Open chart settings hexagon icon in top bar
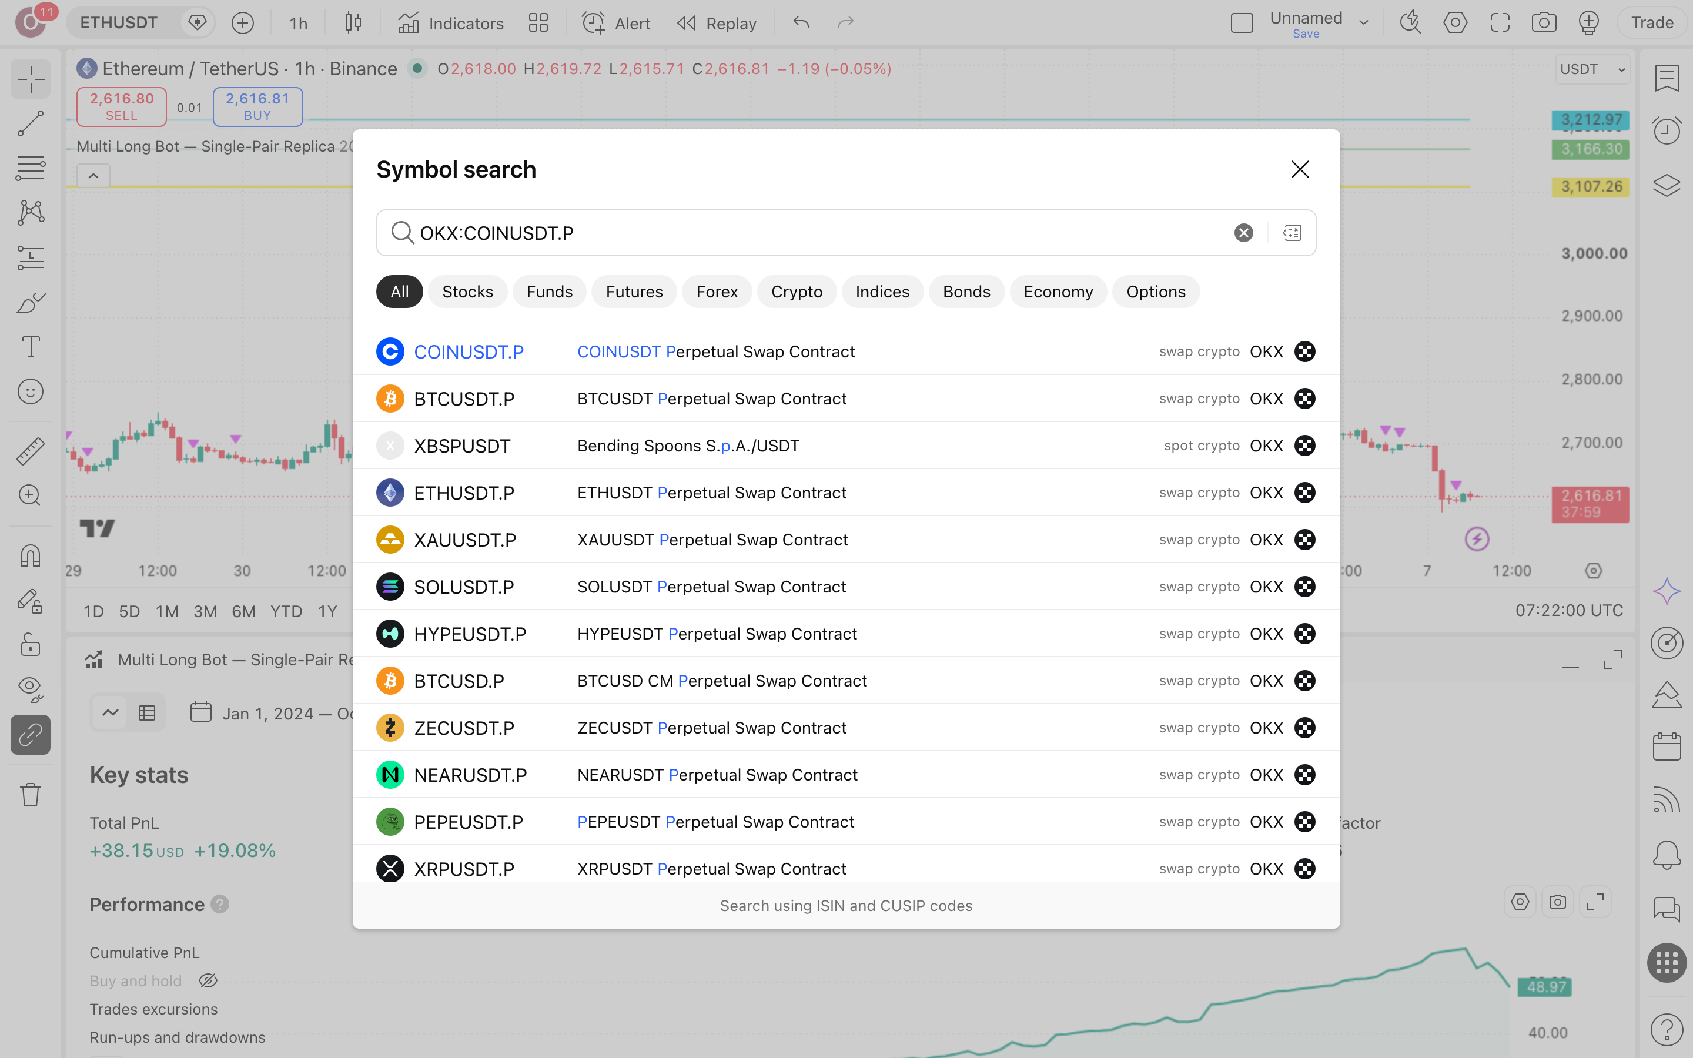This screenshot has width=1693, height=1058. tap(1455, 23)
